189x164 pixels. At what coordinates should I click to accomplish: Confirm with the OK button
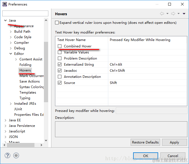click(x=146, y=156)
